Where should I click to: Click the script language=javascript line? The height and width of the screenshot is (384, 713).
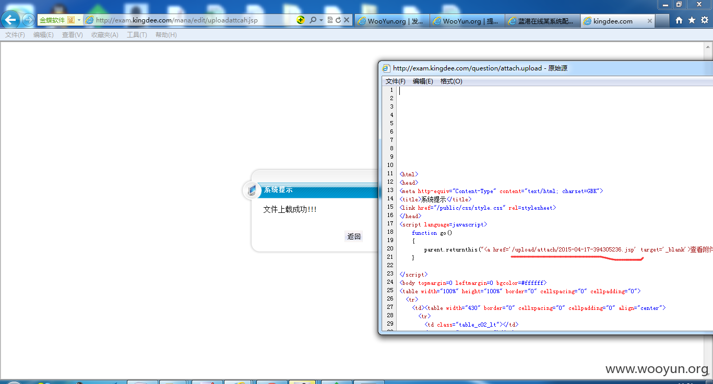point(443,224)
